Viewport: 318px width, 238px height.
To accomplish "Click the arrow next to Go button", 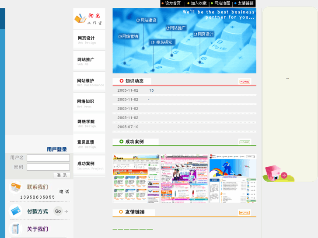I will pos(66,211).
